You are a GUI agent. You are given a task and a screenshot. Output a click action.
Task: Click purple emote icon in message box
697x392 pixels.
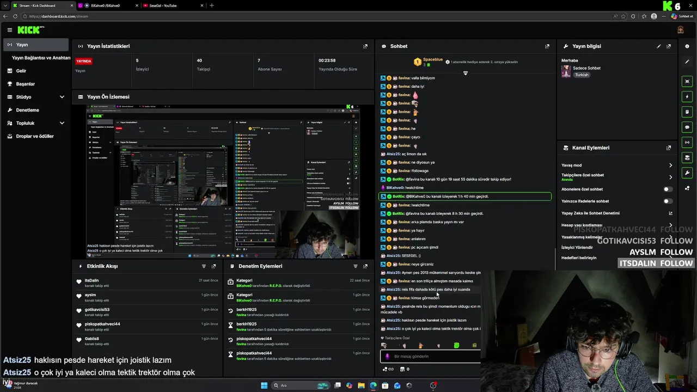pyautogui.click(x=387, y=356)
